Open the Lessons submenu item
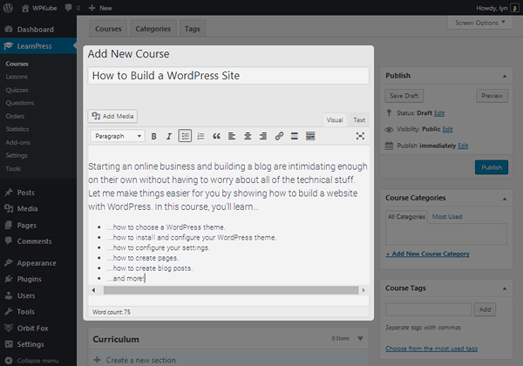 (x=17, y=76)
